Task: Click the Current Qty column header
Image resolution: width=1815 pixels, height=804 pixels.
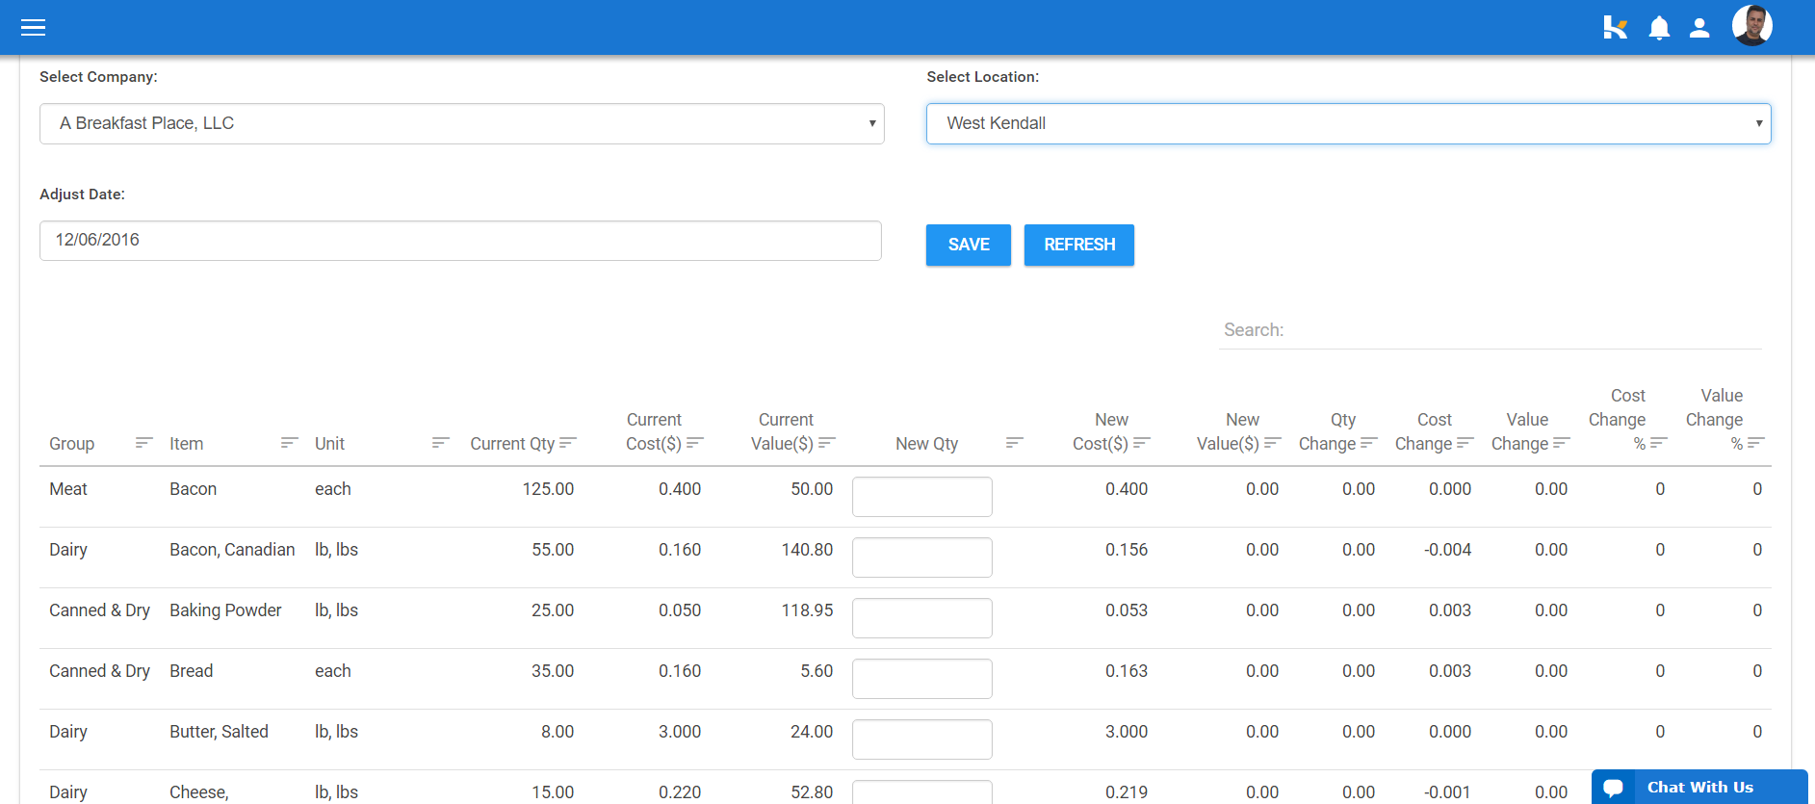Action: click(x=512, y=444)
